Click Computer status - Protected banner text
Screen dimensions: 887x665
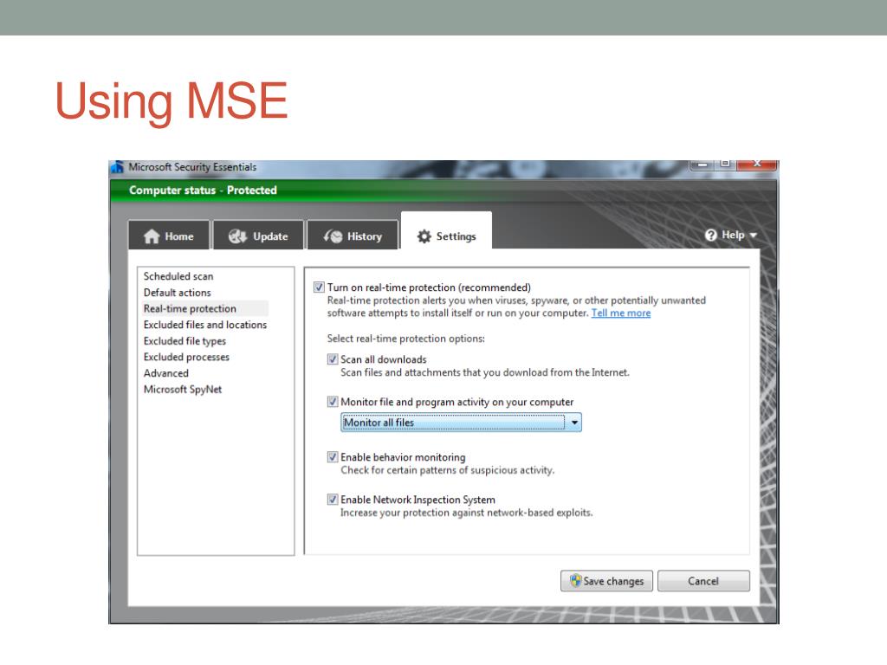point(203,190)
